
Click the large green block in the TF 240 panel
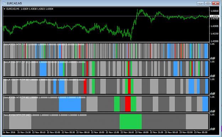pyautogui.click(x=131, y=121)
